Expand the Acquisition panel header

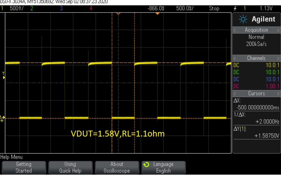pyautogui.click(x=256, y=30)
